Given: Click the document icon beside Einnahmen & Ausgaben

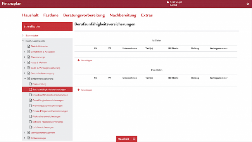Looking at the screenshot, I should click(29, 52).
